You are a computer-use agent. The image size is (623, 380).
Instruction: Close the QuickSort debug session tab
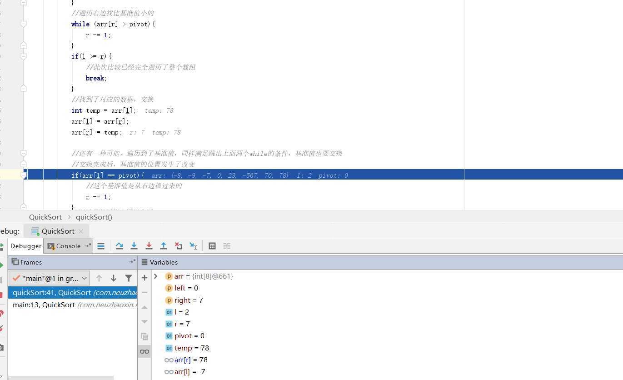point(81,231)
